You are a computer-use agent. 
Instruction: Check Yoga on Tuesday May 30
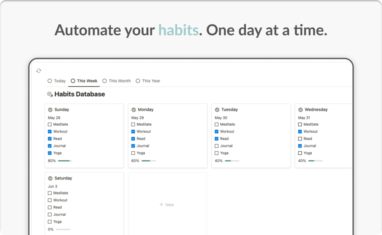click(x=217, y=153)
